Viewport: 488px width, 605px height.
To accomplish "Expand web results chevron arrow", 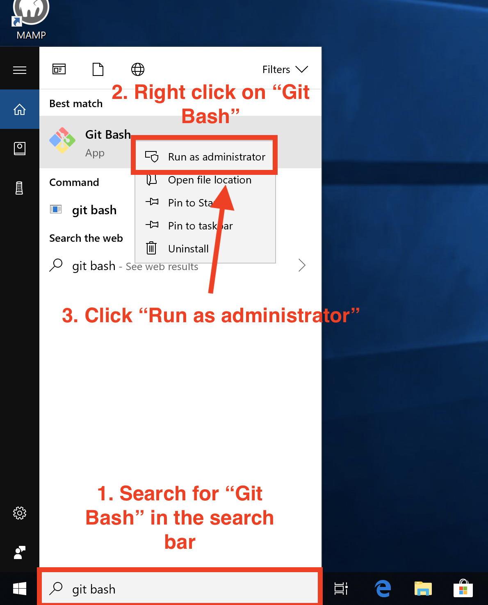I will click(302, 266).
